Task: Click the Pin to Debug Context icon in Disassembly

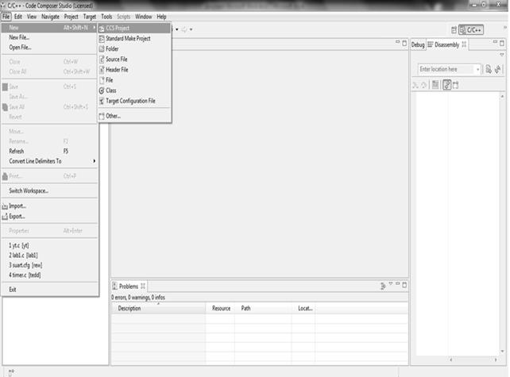Action: (456, 85)
